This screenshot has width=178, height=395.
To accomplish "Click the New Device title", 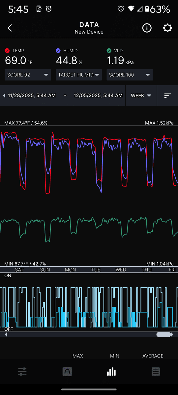I will point(89,32).
